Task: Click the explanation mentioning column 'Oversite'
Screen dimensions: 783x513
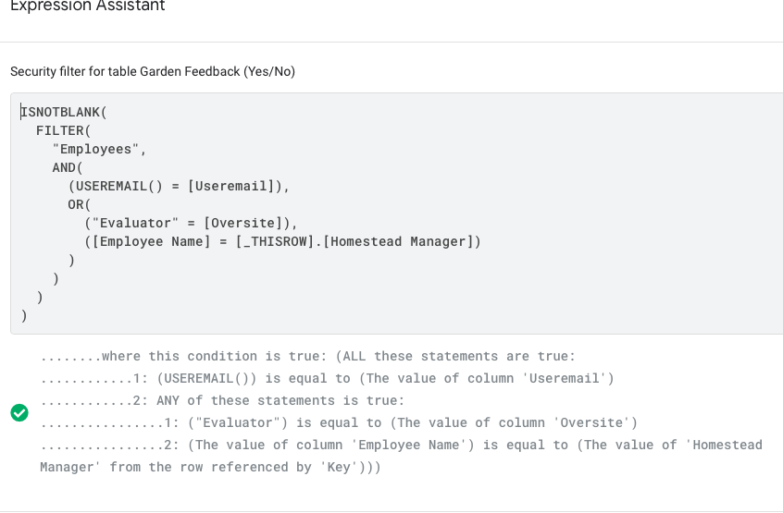Action: 339,422
